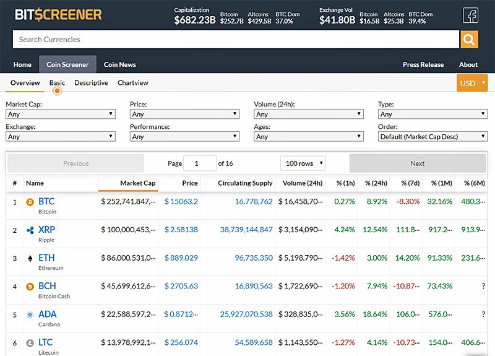Open the Price filter dropdown

click(x=184, y=114)
